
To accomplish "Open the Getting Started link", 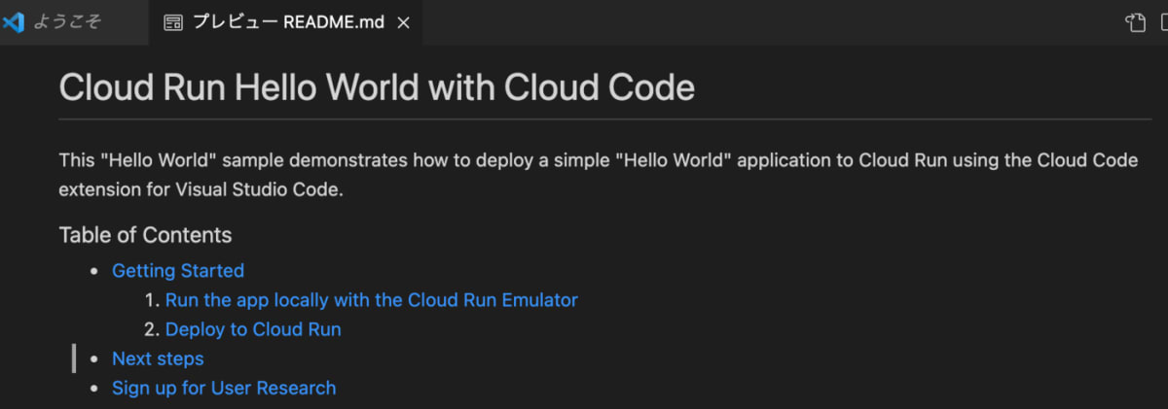I will pos(178,271).
